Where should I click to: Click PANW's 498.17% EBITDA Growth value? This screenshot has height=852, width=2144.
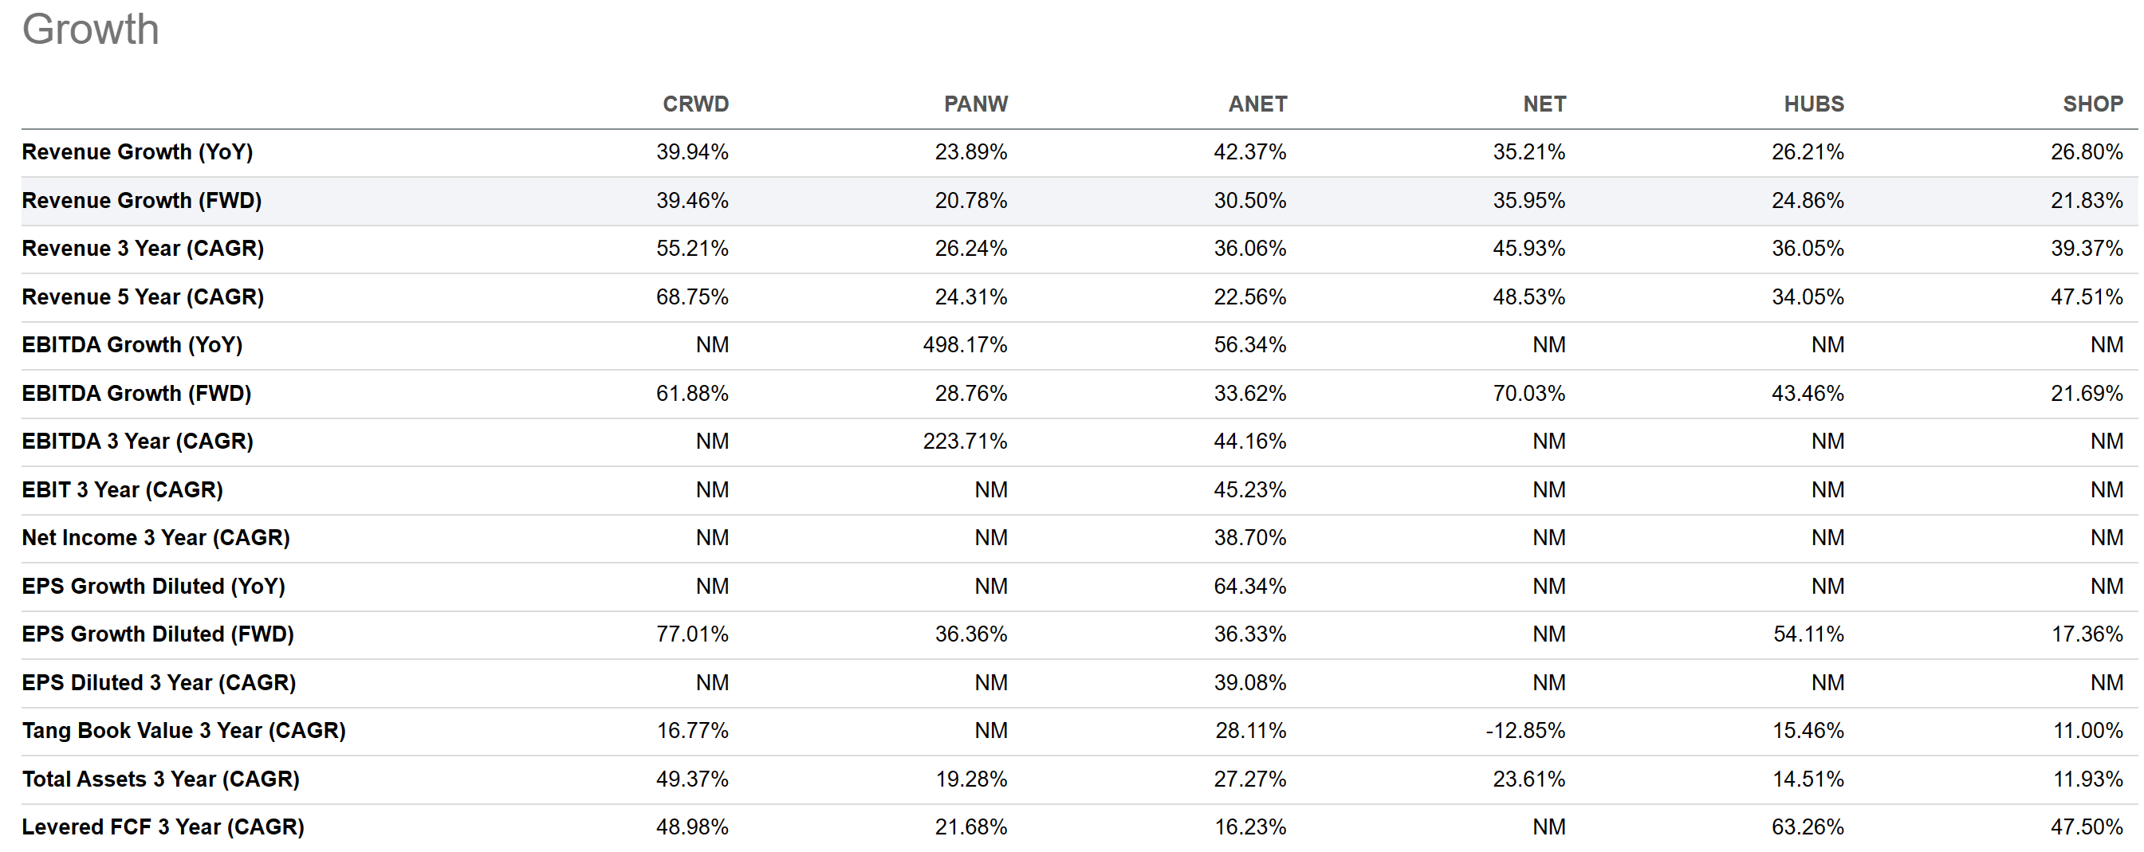coord(964,345)
